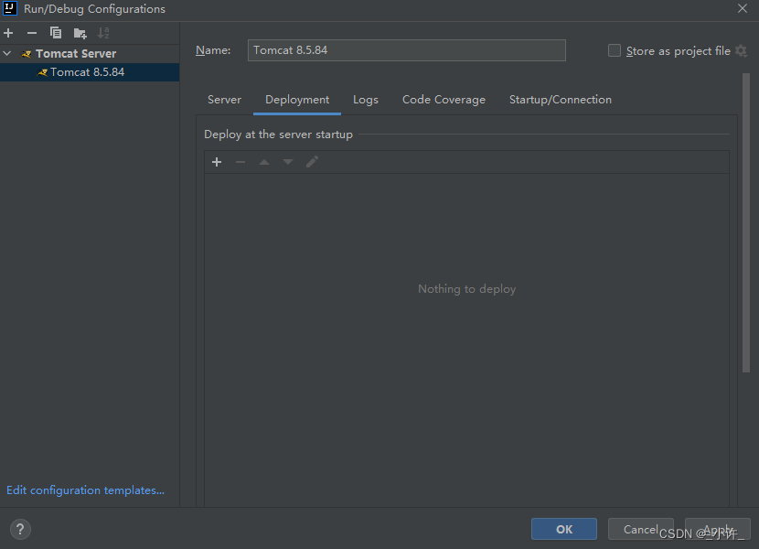The height and width of the screenshot is (549, 759).
Task: Add a deployment artifact with plus icon
Action: (x=217, y=162)
